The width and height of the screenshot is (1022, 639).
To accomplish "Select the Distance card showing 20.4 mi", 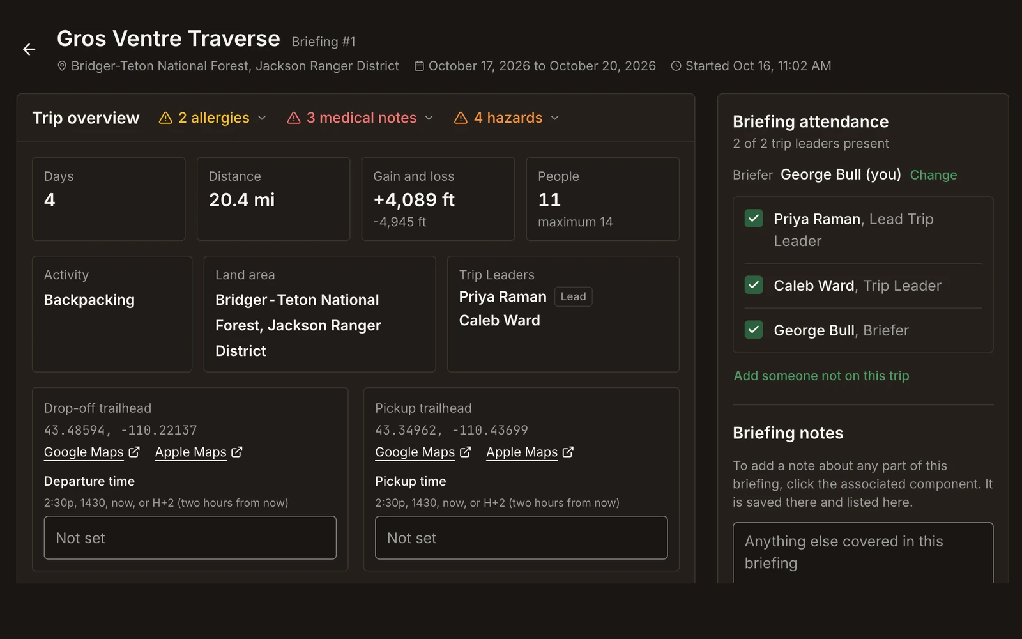I will pos(273,199).
